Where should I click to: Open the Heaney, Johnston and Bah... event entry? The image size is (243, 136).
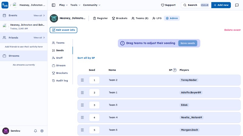(24, 27)
